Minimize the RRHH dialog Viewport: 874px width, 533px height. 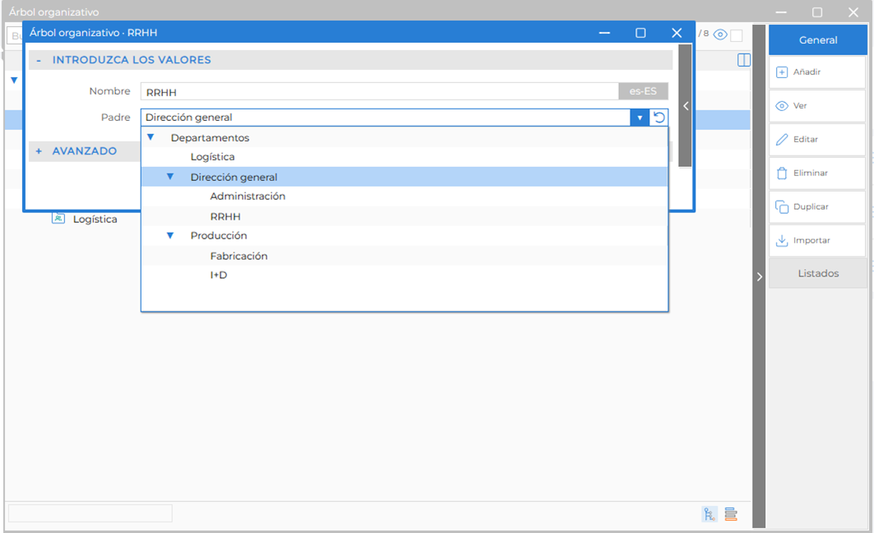coord(604,33)
